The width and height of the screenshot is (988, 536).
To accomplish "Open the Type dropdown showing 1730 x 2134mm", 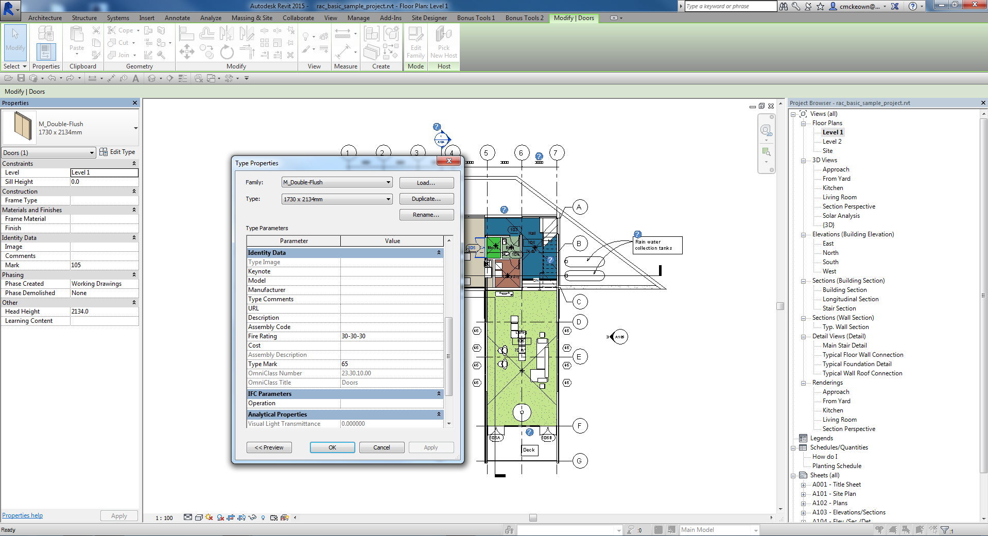I will (388, 199).
